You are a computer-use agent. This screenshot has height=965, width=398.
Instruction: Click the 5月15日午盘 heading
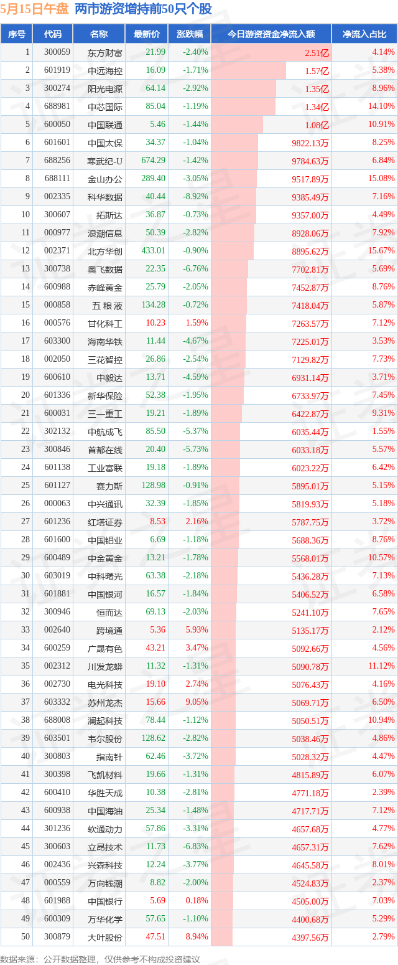pyautogui.click(x=35, y=9)
